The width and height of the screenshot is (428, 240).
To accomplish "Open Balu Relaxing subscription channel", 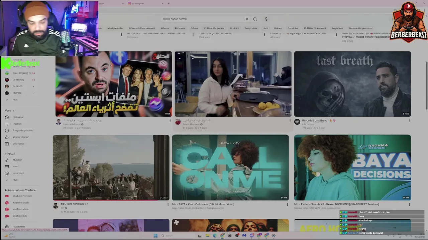I will click(21, 73).
